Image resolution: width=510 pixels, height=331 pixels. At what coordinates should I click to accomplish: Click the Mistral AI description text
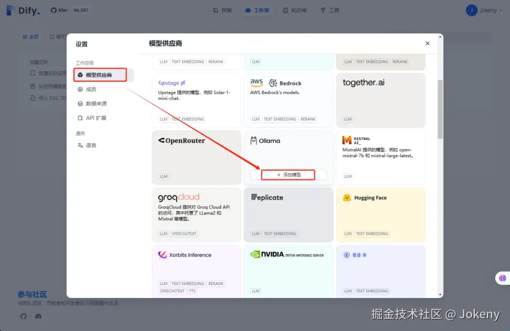pyautogui.click(x=378, y=153)
